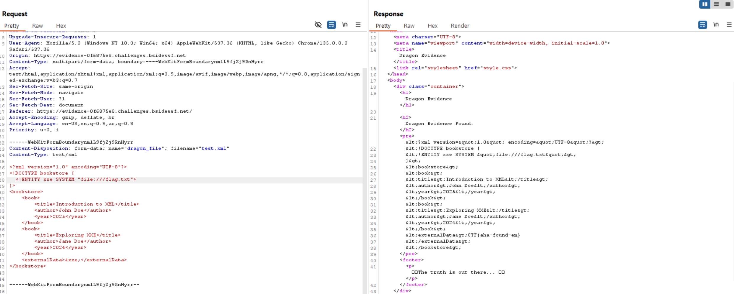Switch Response view to Pretty tab

click(383, 26)
